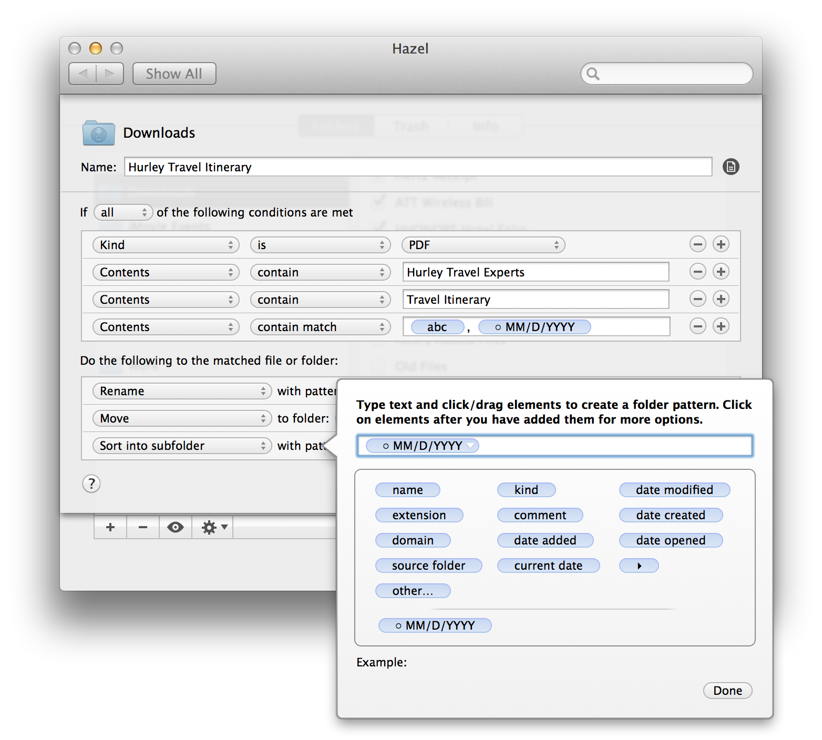Click the search field in the toolbar
The width and height of the screenshot is (822, 740).
coord(666,74)
